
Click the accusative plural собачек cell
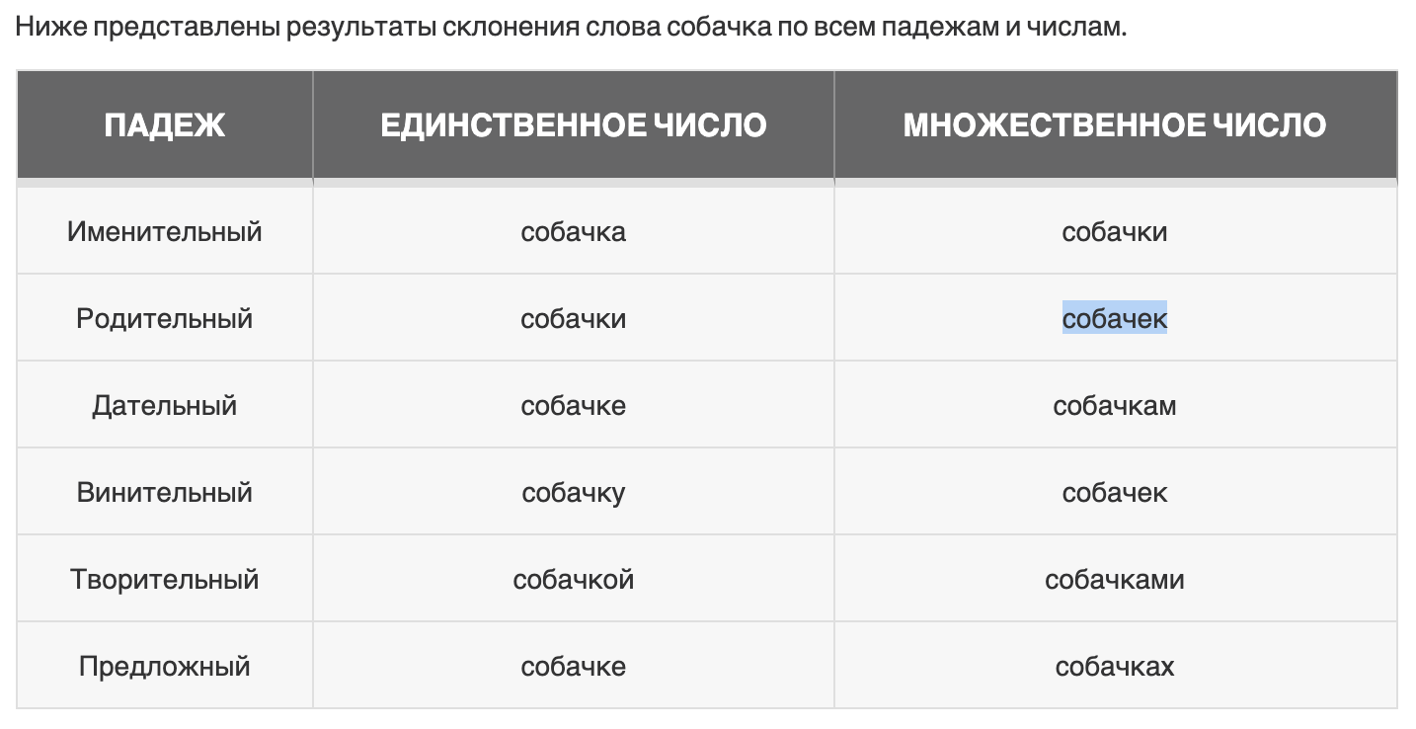click(x=1114, y=493)
